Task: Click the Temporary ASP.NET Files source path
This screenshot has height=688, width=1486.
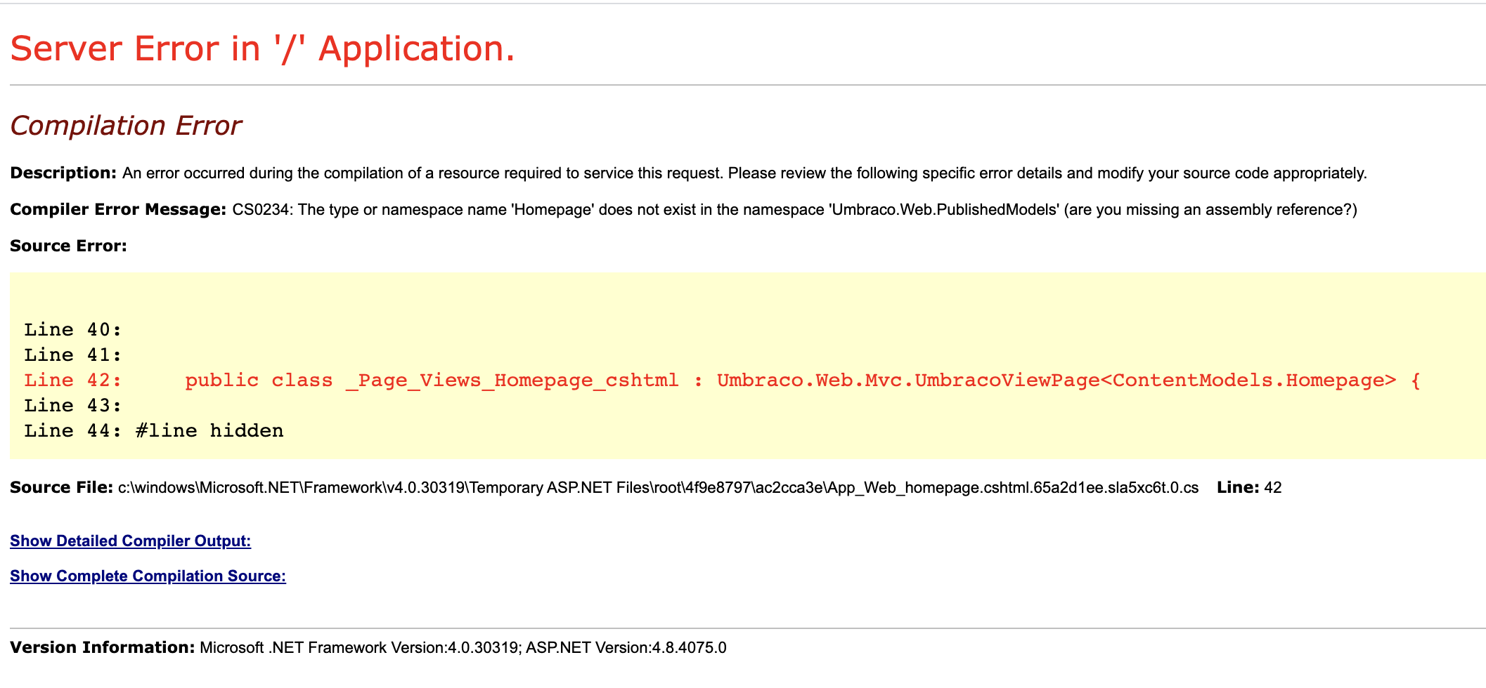Action: [x=658, y=487]
